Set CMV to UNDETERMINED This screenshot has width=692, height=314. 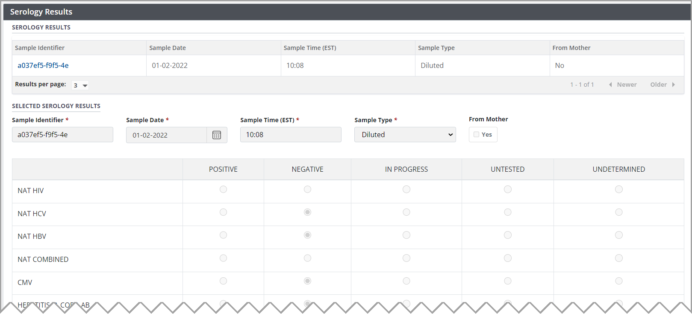(619, 281)
